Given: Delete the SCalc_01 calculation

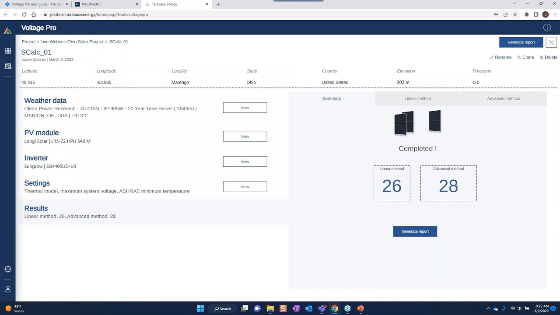Looking at the screenshot, I should coord(549,57).
